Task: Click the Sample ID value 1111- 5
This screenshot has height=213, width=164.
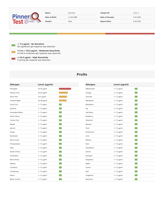Action: tap(136, 13)
